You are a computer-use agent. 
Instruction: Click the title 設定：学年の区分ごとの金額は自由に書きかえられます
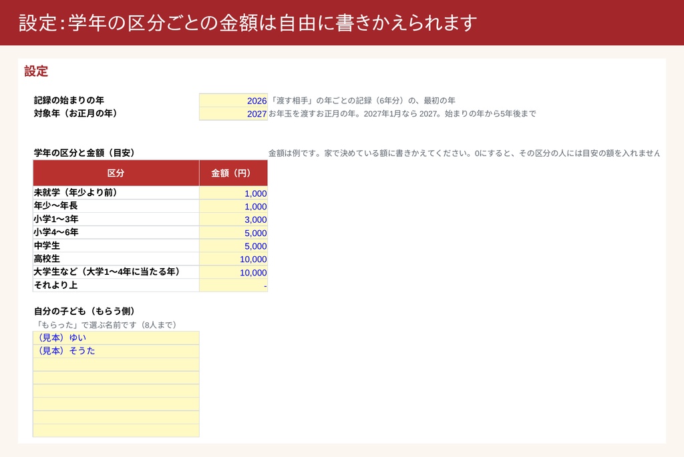click(248, 23)
